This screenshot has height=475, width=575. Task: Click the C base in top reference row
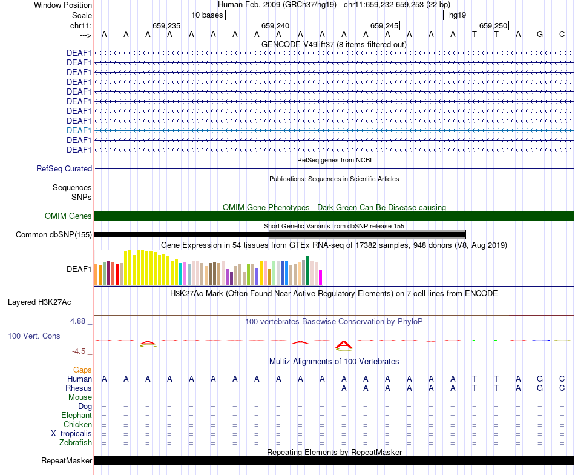562,35
